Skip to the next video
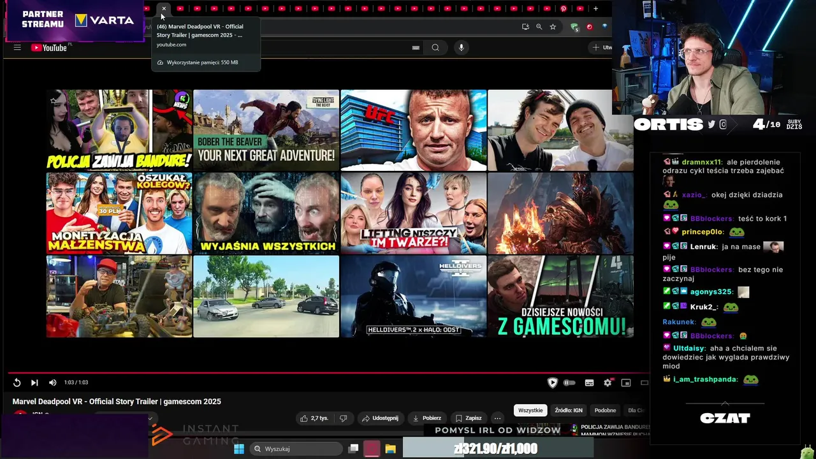Screen dimensions: 816x459 pos(34,382)
